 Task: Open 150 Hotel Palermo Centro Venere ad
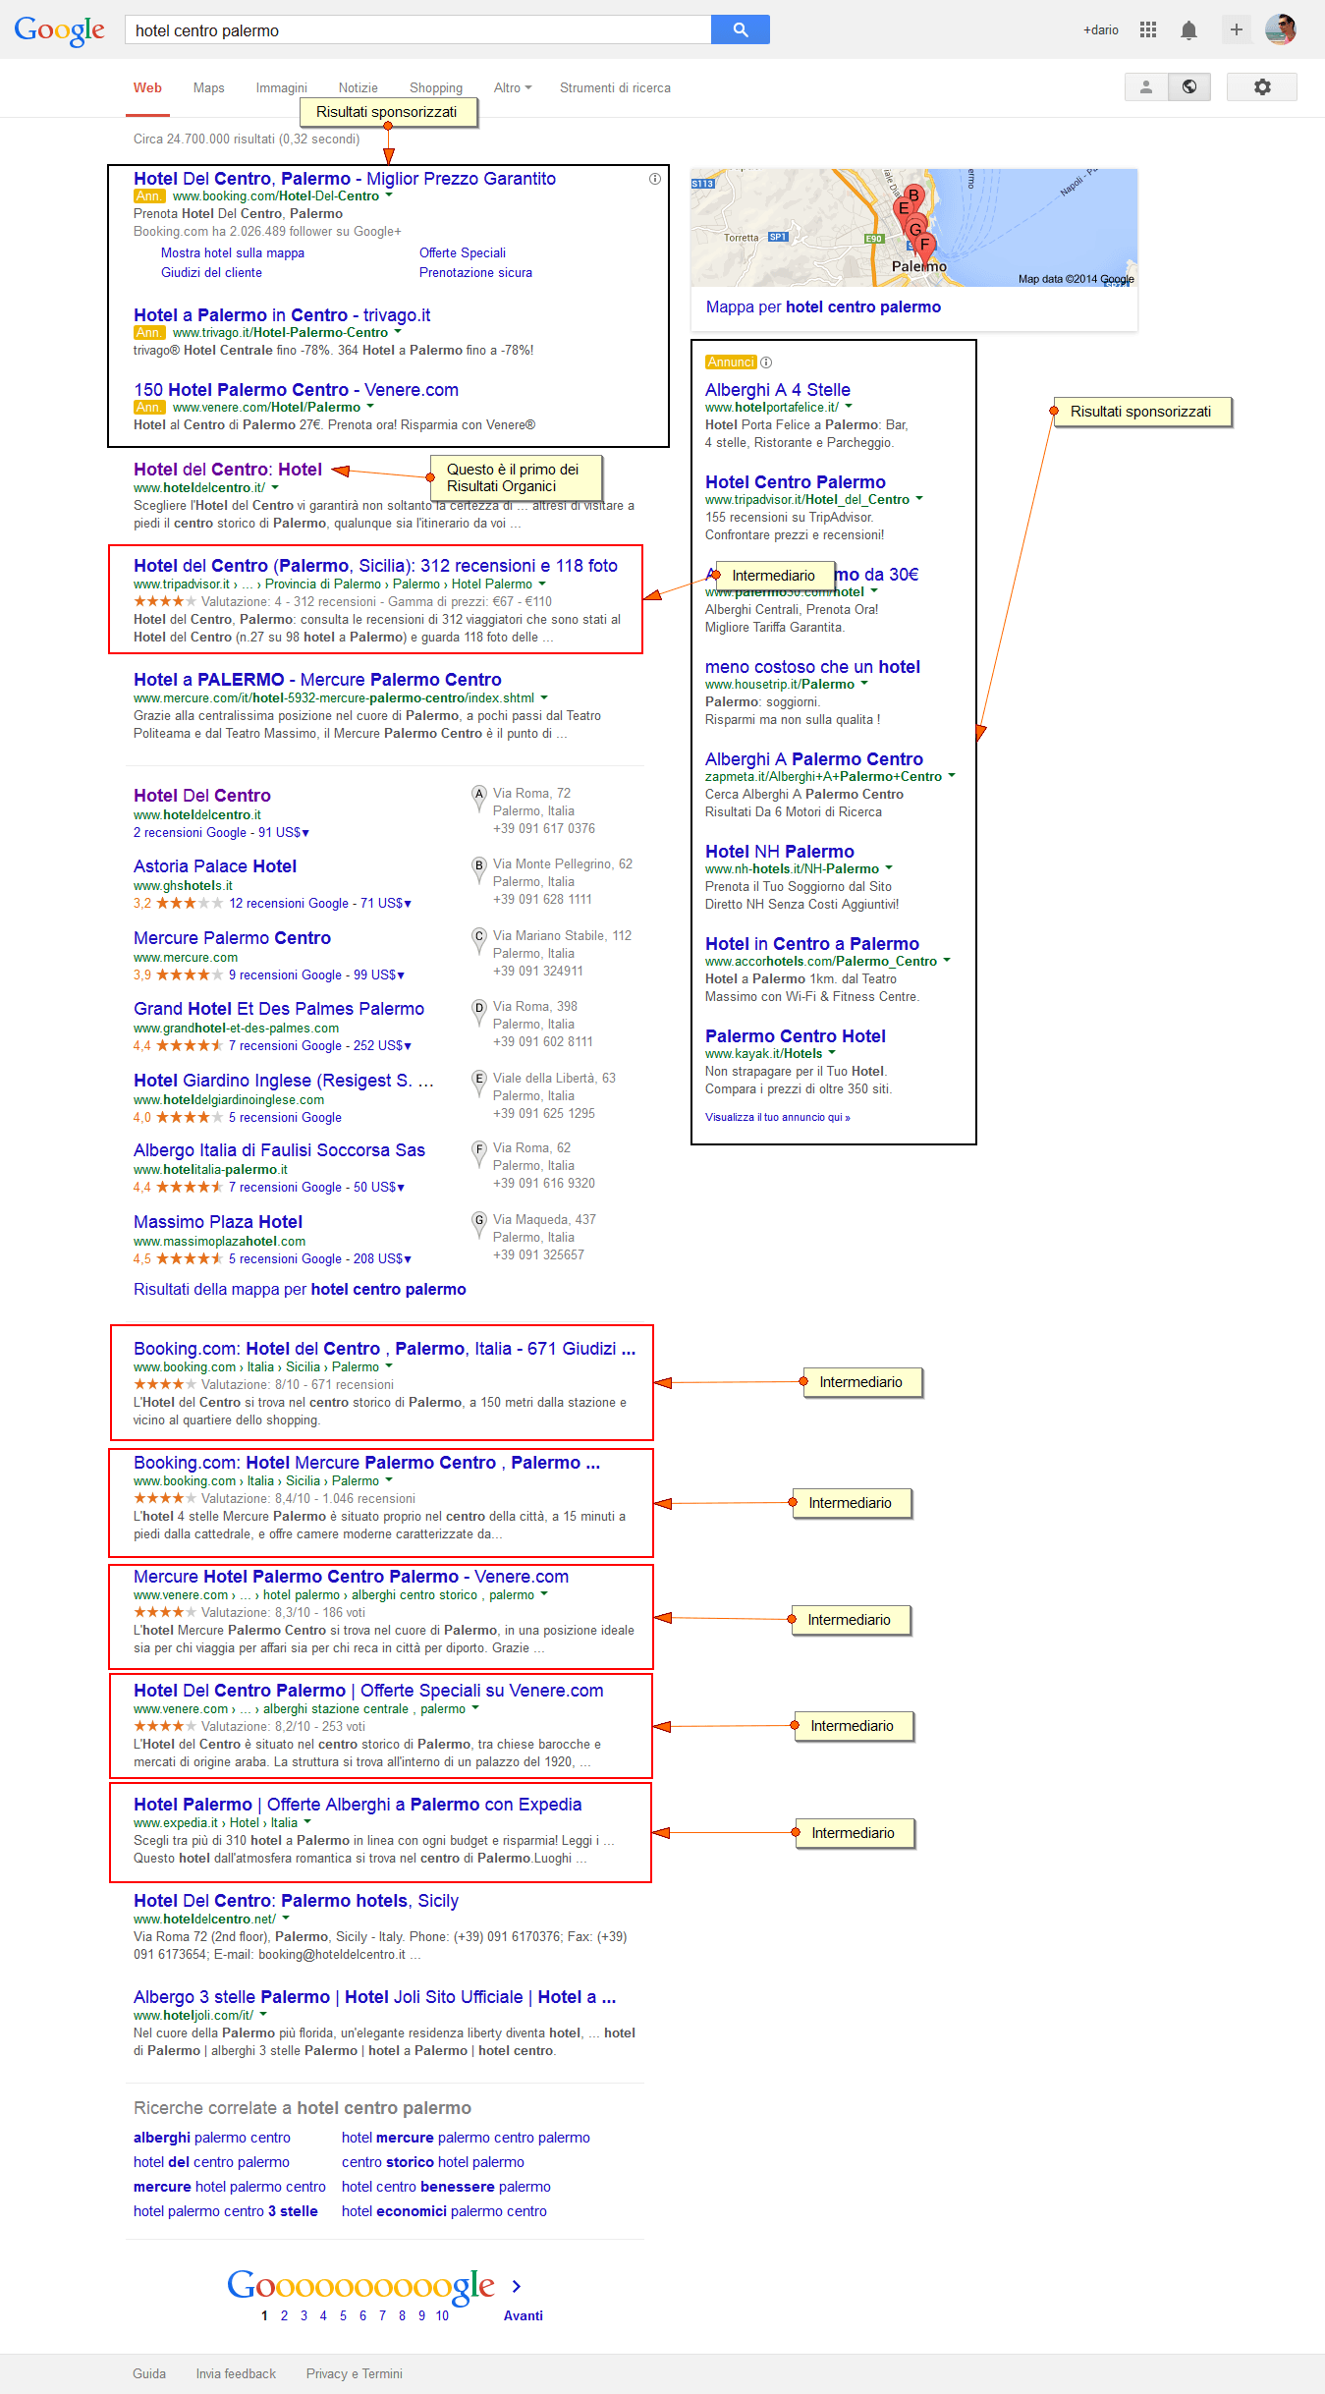(296, 390)
